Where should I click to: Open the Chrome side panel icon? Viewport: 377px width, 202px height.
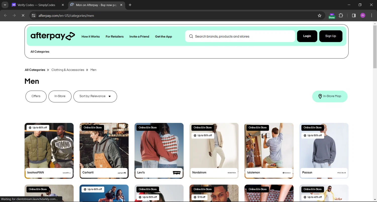(x=354, y=16)
